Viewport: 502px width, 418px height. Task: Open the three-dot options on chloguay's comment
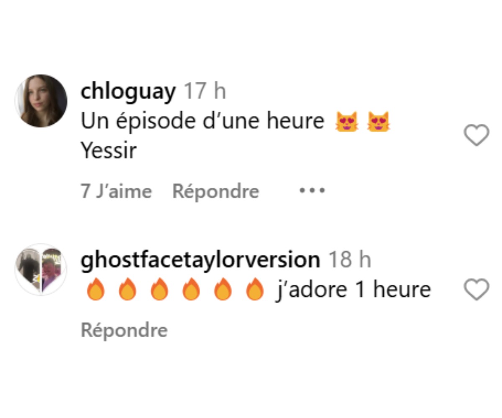tap(312, 191)
